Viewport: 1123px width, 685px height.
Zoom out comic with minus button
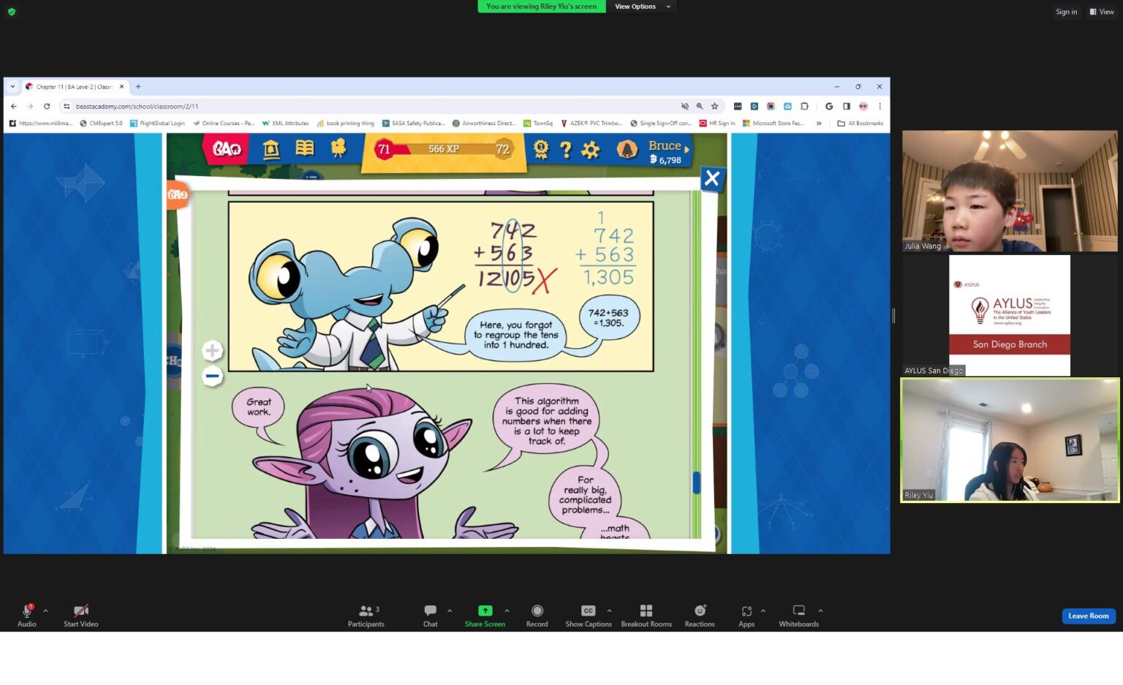click(212, 376)
